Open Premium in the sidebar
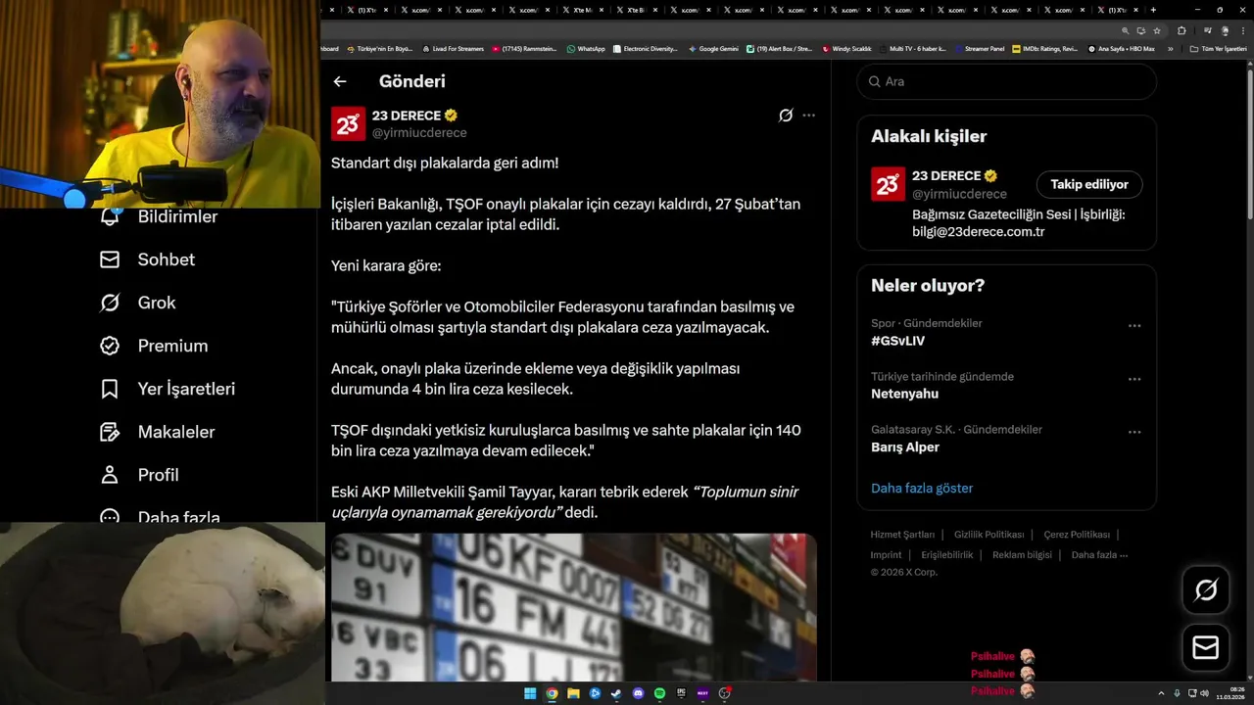 tap(154, 346)
